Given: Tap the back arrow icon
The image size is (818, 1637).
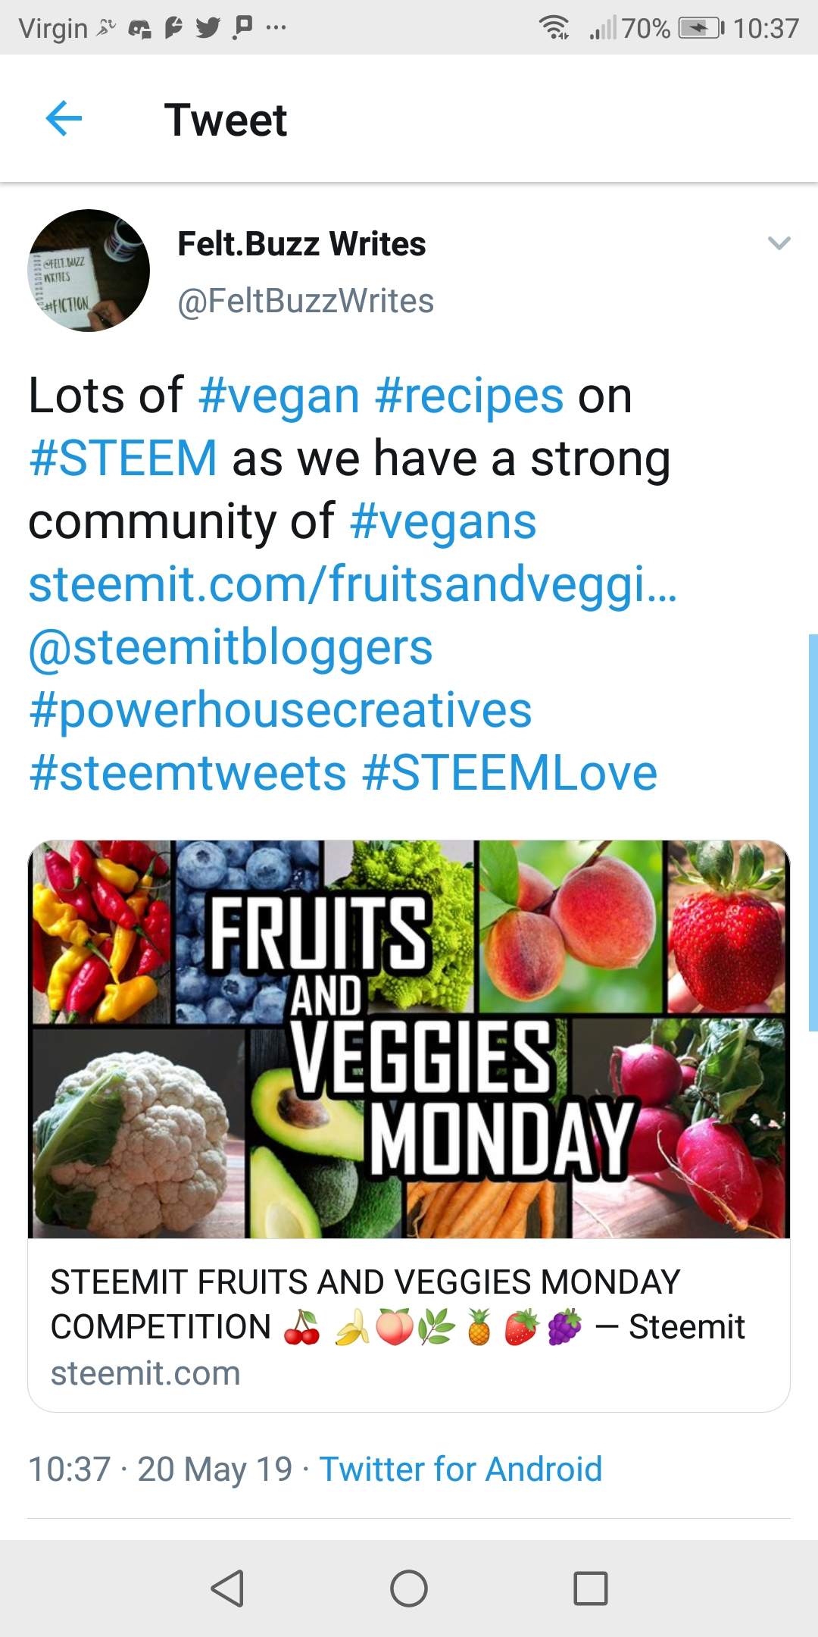Looking at the screenshot, I should (64, 119).
